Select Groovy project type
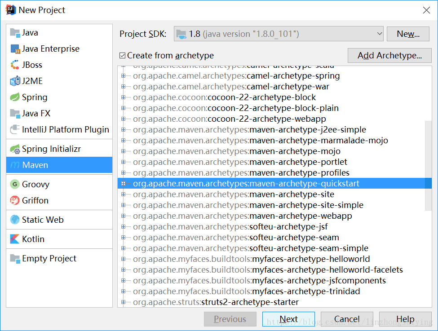Image resolution: width=438 pixels, height=331 pixels. pos(59,184)
